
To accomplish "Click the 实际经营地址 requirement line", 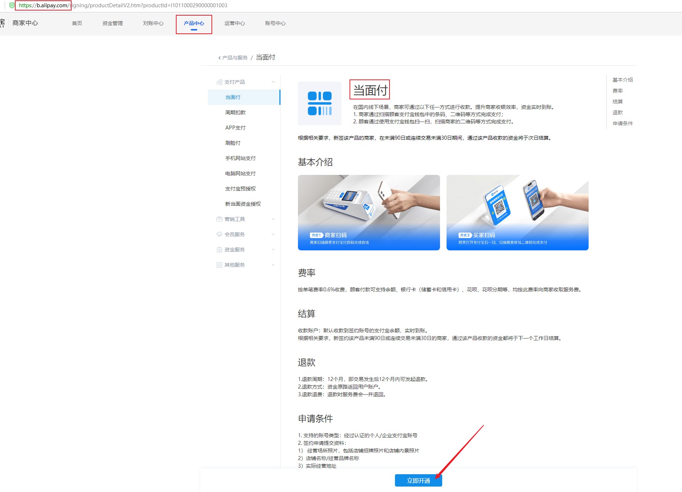I will (x=317, y=466).
